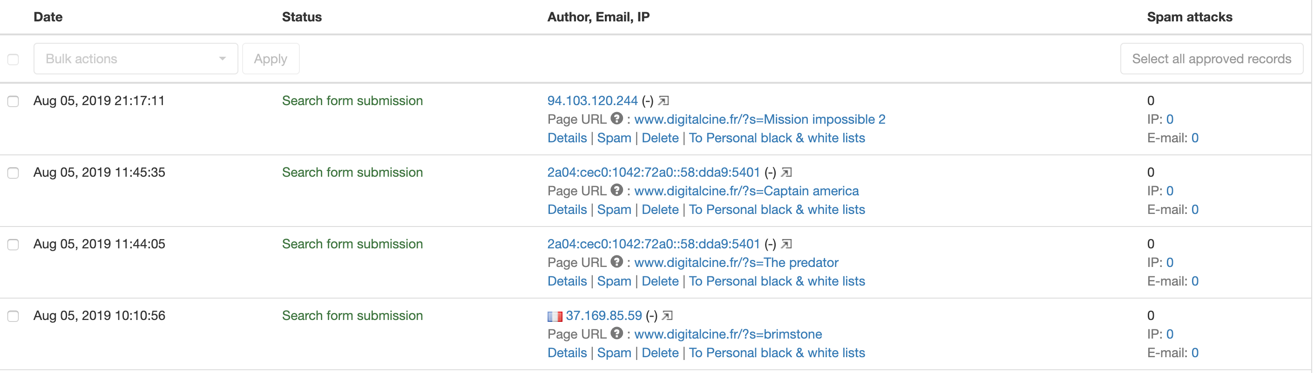Open external link icon beside 37.169.85.59

pyautogui.click(x=667, y=316)
